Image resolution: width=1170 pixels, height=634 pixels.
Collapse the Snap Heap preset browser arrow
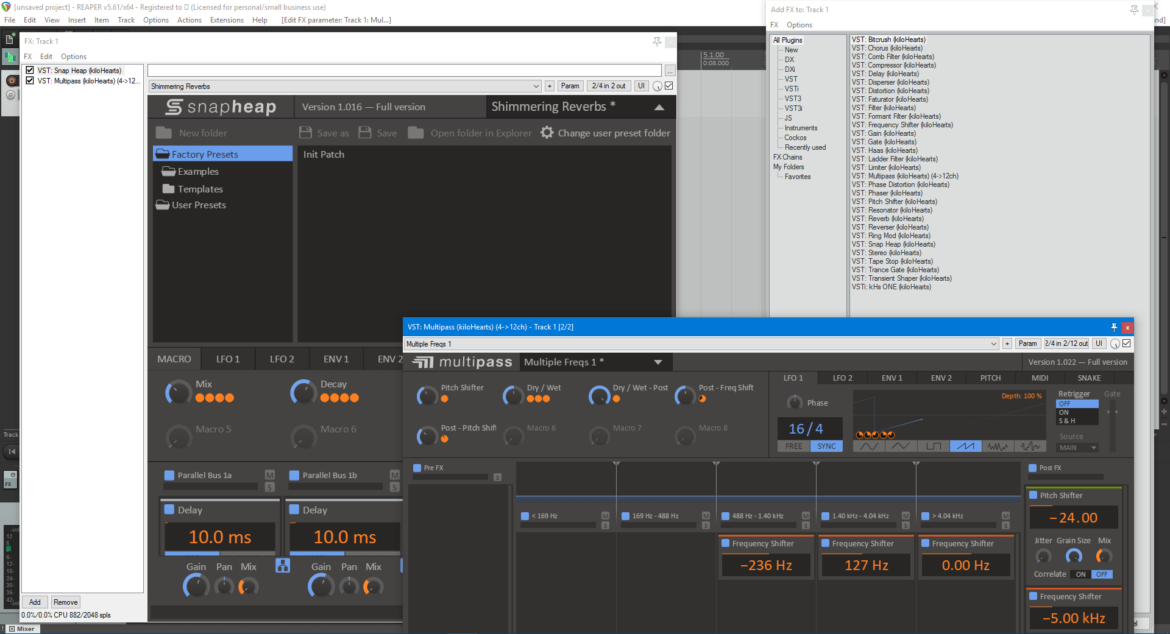click(659, 107)
